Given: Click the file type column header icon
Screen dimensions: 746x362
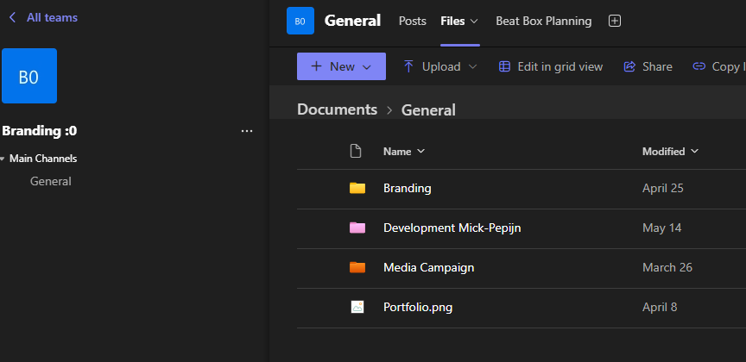Looking at the screenshot, I should click(355, 152).
